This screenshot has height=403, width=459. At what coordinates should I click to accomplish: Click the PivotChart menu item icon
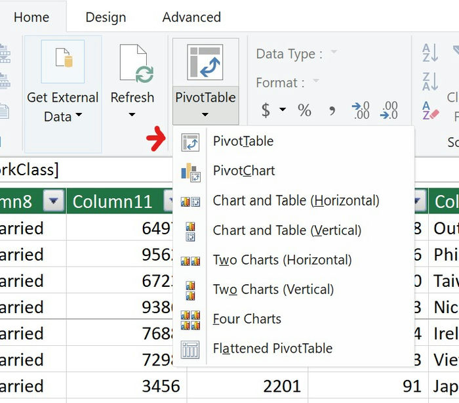[x=191, y=172]
